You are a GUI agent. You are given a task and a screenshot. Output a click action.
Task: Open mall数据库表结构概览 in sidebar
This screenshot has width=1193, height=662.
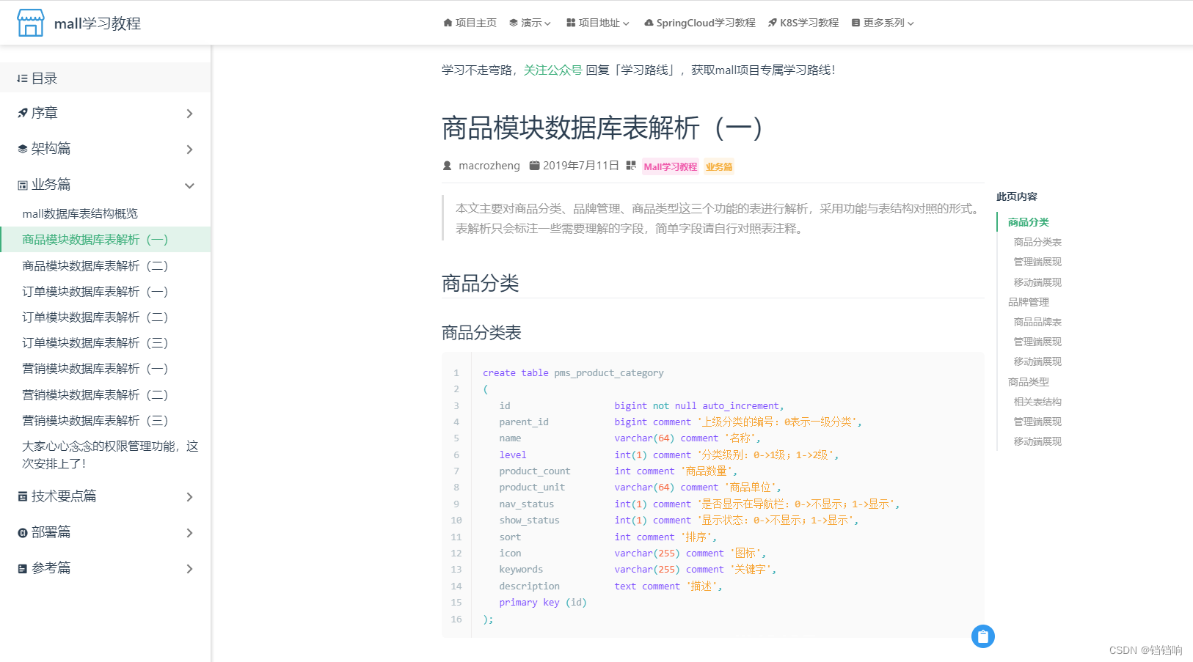[80, 213]
